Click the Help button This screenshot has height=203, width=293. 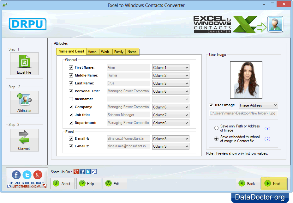89,183
